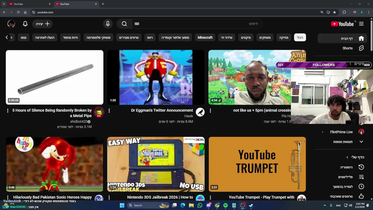
Task: Click the magnifier search button
Action: click(x=124, y=24)
